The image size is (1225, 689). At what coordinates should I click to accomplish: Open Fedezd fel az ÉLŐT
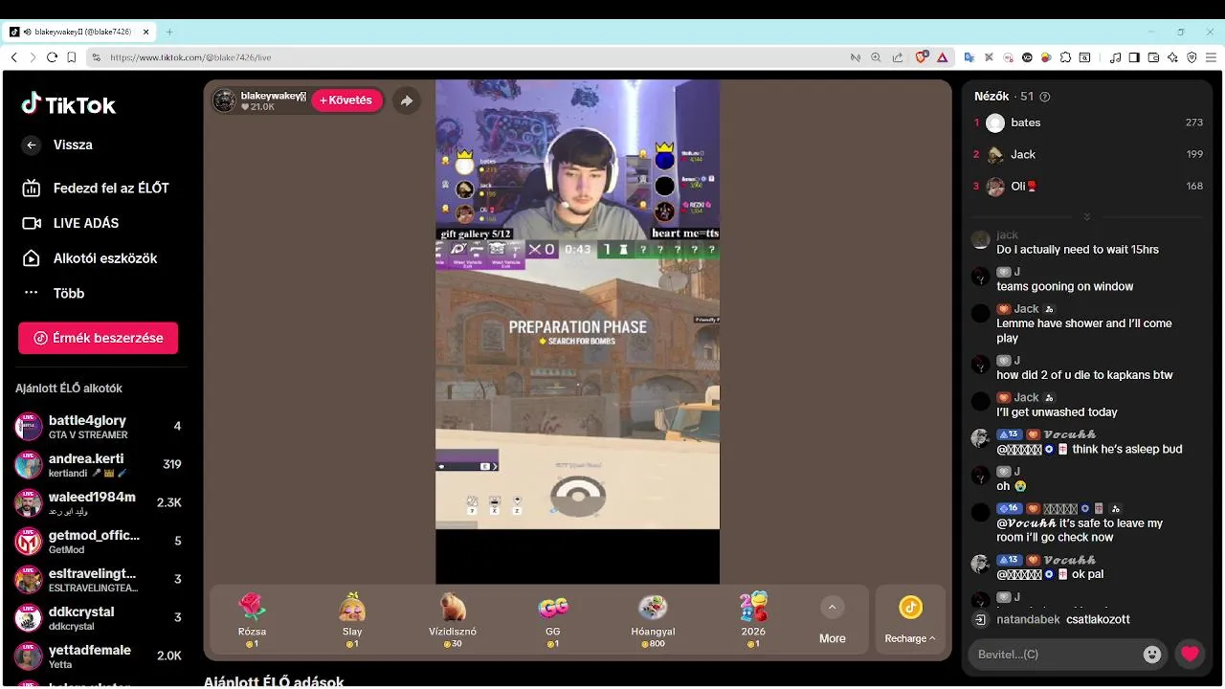pos(96,189)
